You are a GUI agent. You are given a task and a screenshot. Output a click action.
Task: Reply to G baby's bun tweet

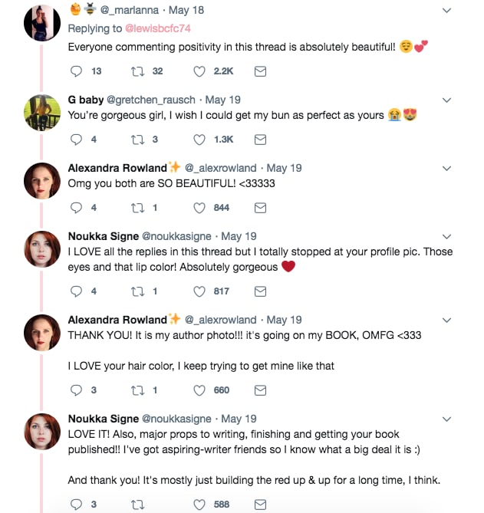76,140
